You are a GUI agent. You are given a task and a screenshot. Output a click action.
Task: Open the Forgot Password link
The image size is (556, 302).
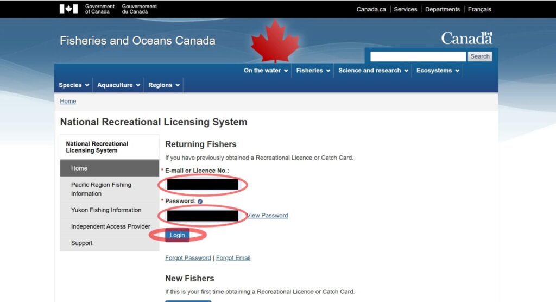tap(188, 258)
